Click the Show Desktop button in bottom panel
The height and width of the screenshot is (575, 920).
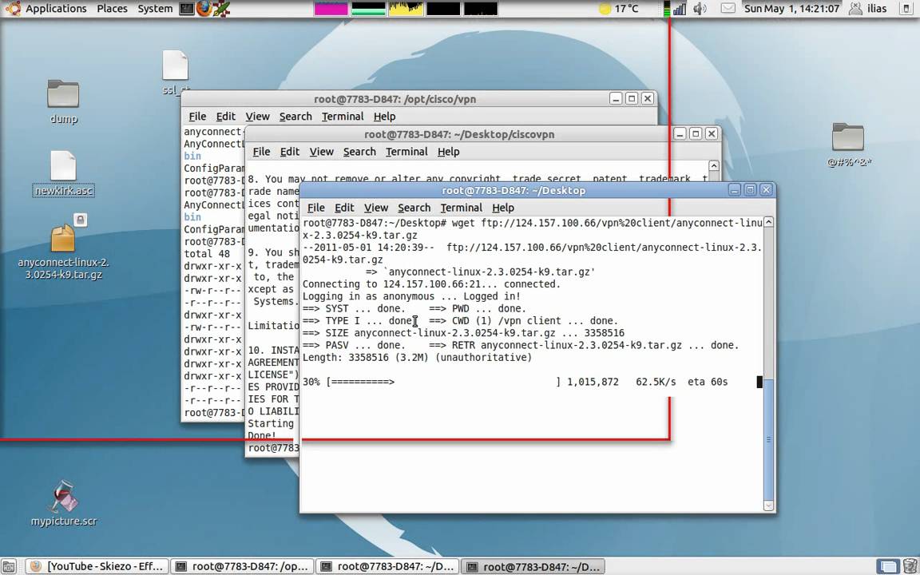click(x=9, y=566)
